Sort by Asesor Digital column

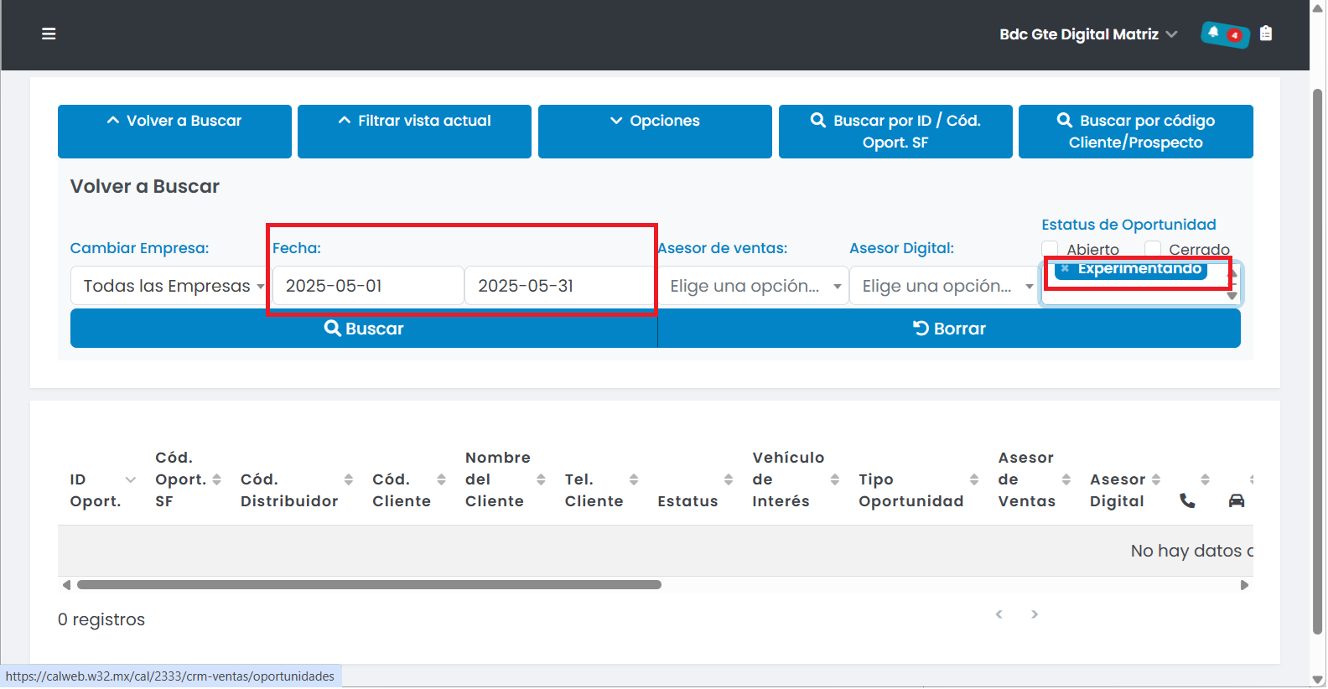1156,479
